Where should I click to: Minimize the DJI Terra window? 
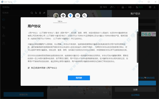[x=142, y=2]
